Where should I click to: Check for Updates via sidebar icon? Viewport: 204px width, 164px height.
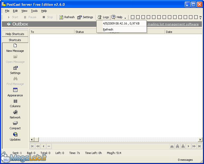coord(15,135)
